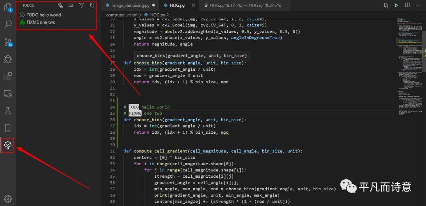Click compute_cell_gradient function name
The image size is (426, 206).
point(161,151)
